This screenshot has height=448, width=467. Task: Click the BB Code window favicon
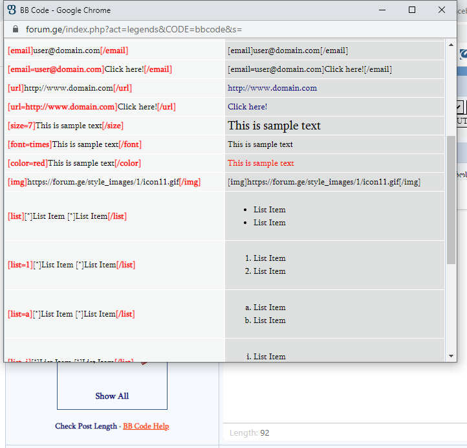pos(12,10)
